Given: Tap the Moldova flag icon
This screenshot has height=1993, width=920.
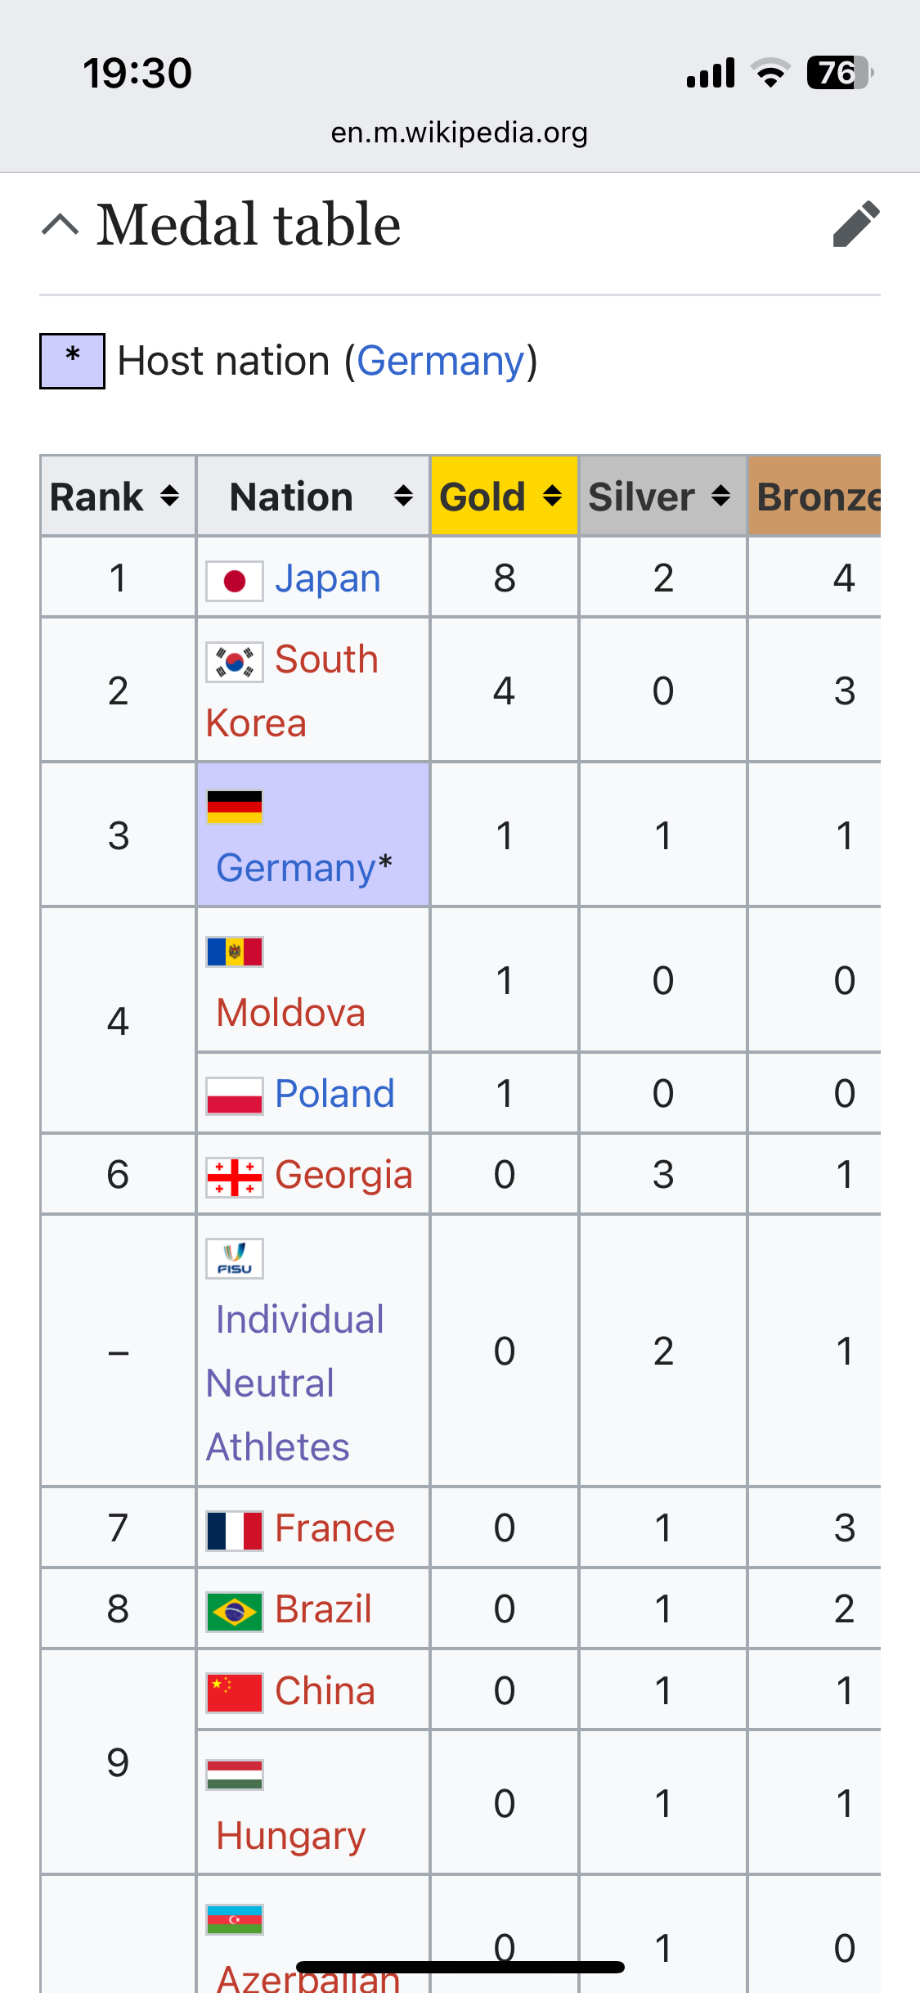Looking at the screenshot, I should click(235, 952).
